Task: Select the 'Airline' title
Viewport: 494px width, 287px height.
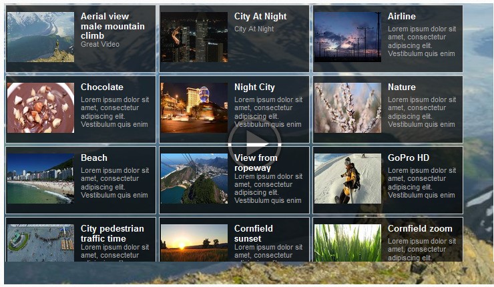Action: (401, 17)
